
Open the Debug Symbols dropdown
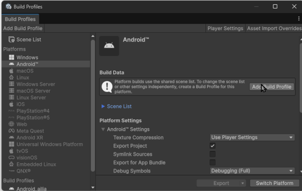252,171
